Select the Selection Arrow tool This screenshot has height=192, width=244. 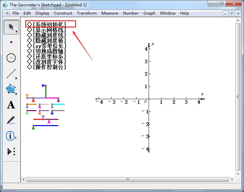tap(11, 27)
